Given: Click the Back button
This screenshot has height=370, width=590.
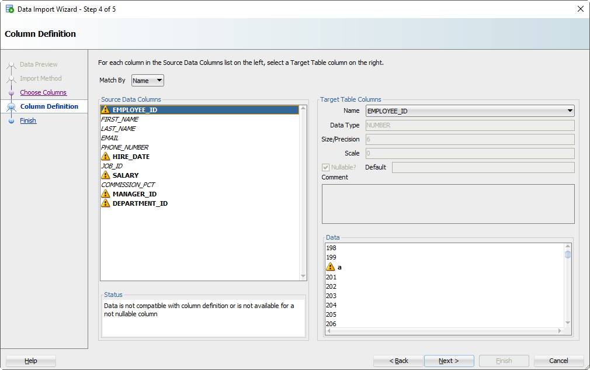Looking at the screenshot, I should [398, 361].
